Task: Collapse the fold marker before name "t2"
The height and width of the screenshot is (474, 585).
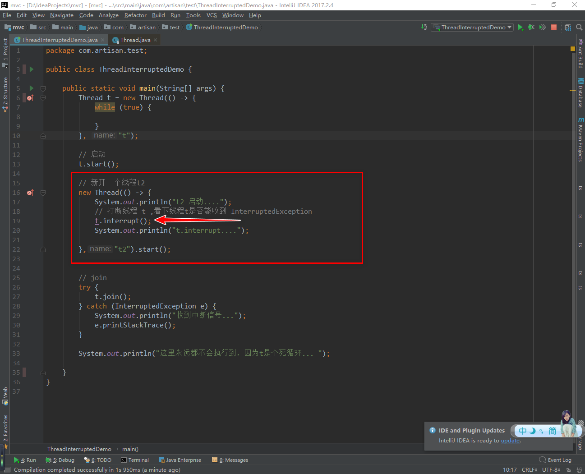Action: click(43, 249)
